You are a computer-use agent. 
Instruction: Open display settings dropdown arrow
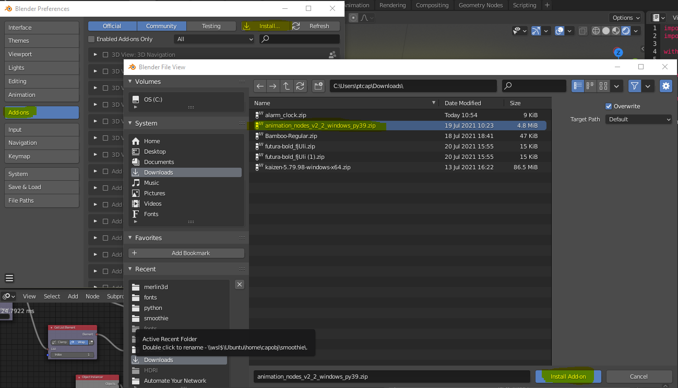click(617, 86)
